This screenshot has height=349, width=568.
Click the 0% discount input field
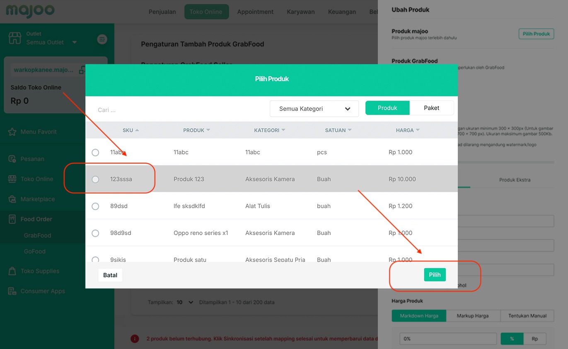(448, 339)
